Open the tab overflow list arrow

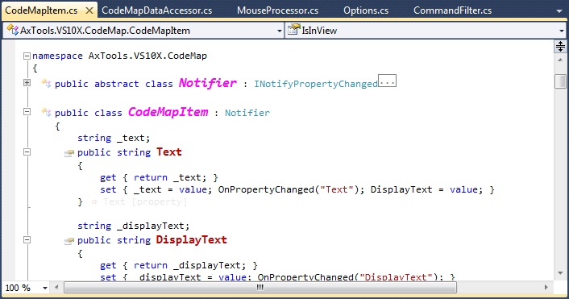click(559, 11)
